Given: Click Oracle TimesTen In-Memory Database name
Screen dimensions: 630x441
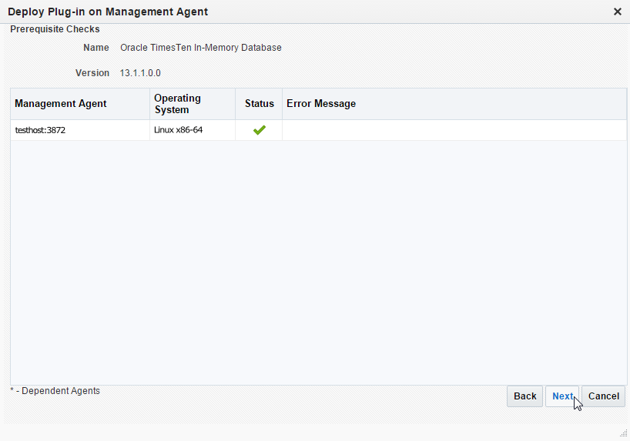Looking at the screenshot, I should click(201, 48).
